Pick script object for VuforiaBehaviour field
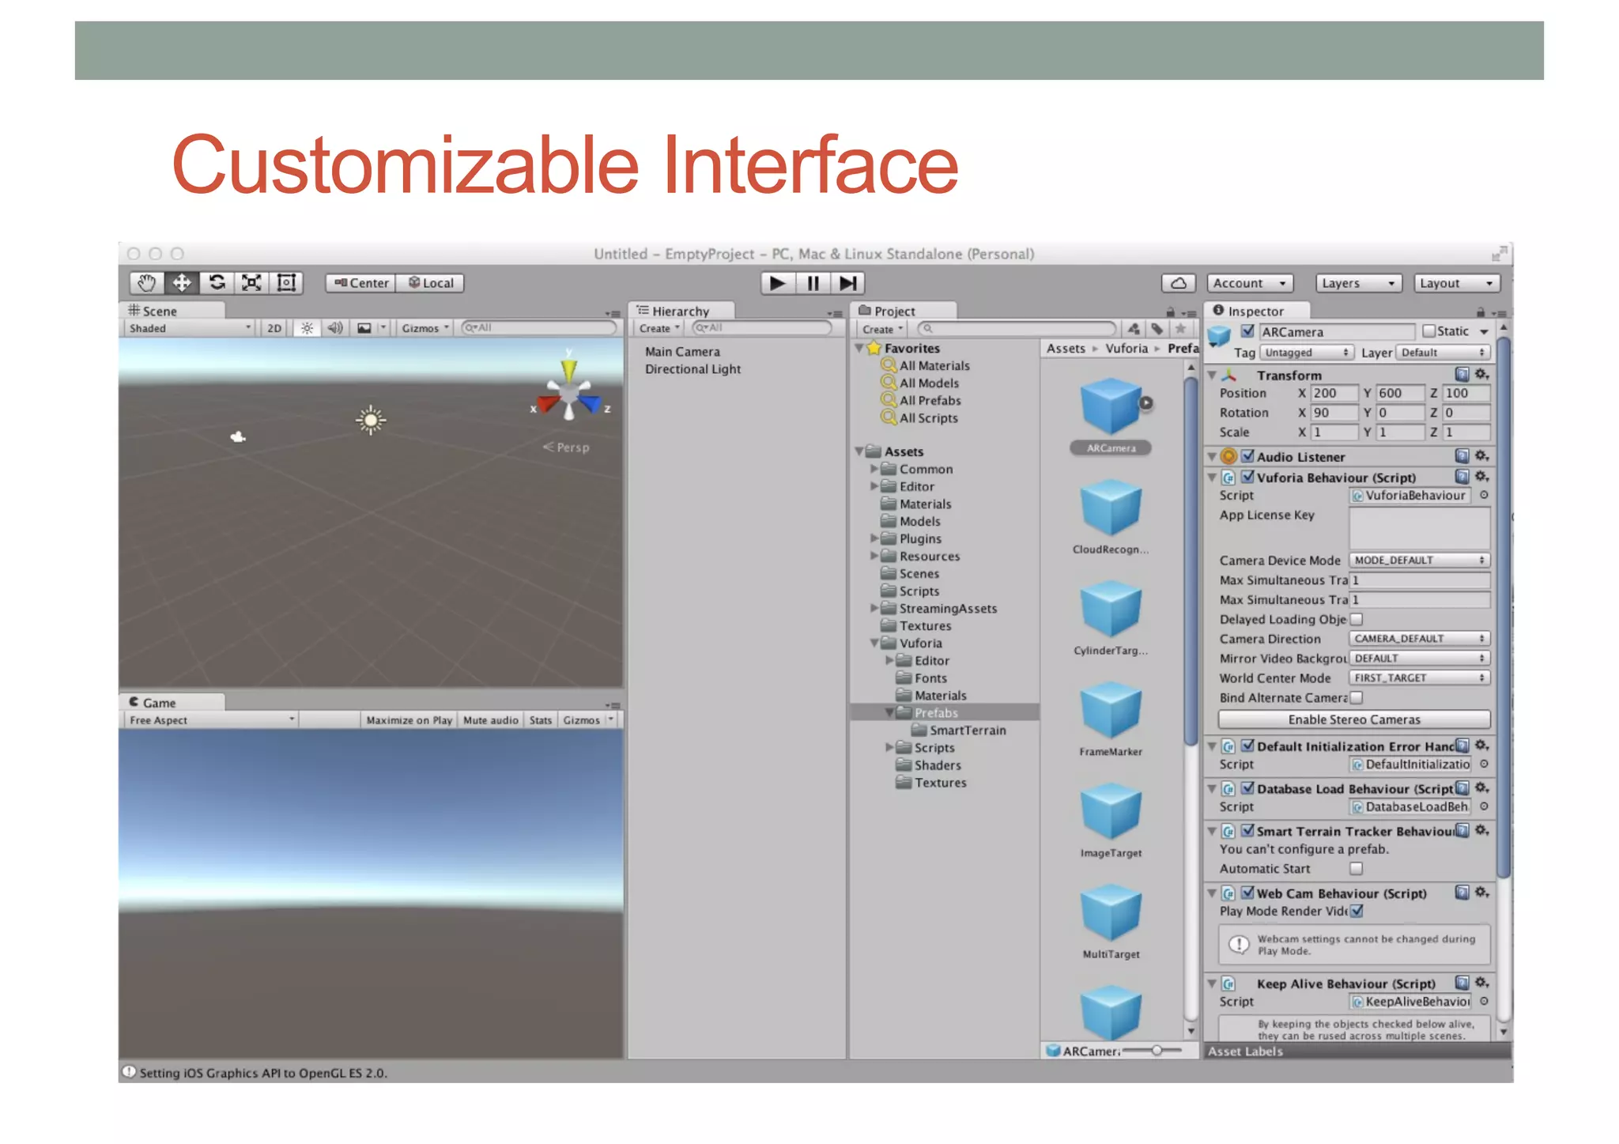 click(1484, 495)
